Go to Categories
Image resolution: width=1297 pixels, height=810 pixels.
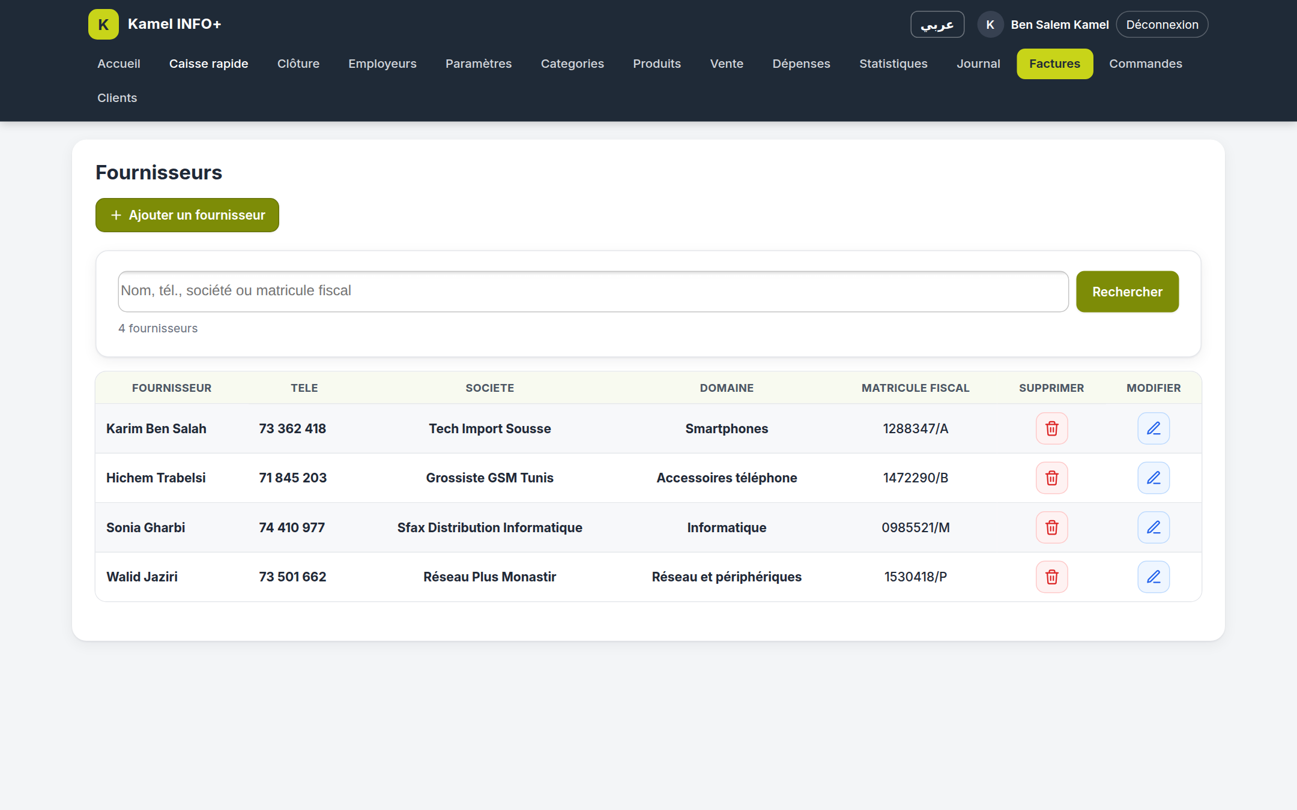tap(572, 64)
